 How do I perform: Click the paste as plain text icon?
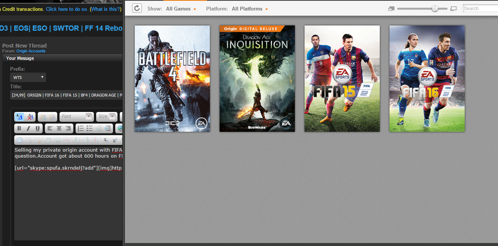(43, 117)
